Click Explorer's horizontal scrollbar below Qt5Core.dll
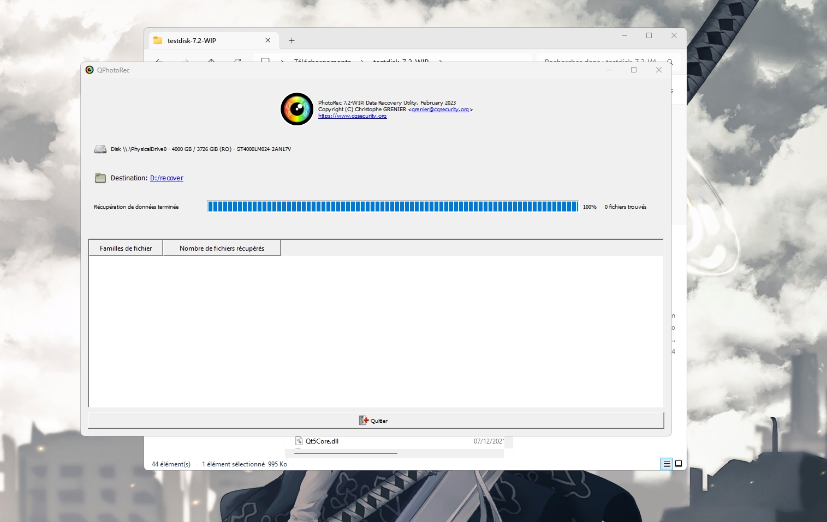This screenshot has height=522, width=827. pos(346,453)
